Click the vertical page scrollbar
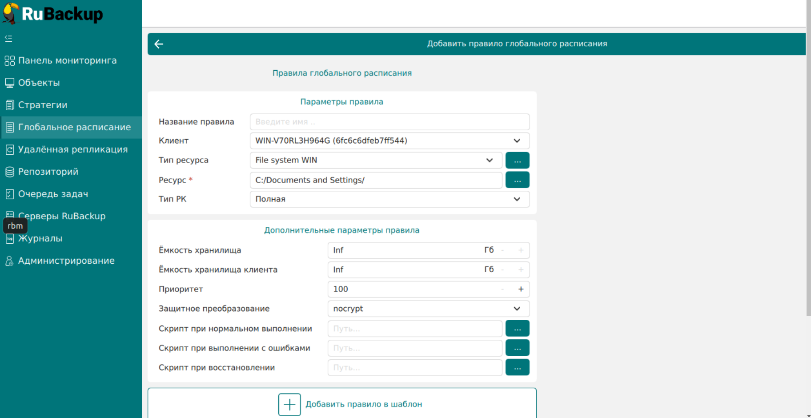Image resolution: width=811 pixels, height=418 pixels. point(808,178)
